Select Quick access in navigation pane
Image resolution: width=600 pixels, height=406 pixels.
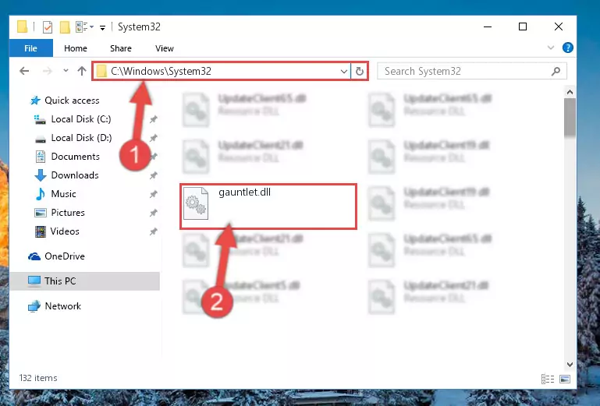click(x=72, y=101)
